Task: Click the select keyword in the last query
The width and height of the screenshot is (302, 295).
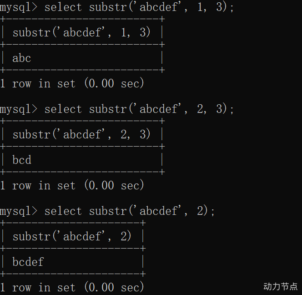Action: click(63, 211)
